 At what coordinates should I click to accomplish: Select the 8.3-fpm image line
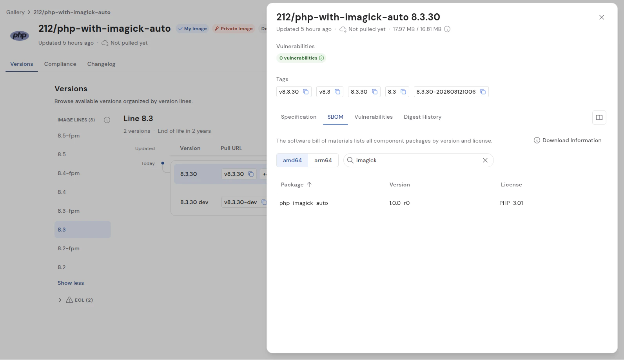click(x=82, y=211)
